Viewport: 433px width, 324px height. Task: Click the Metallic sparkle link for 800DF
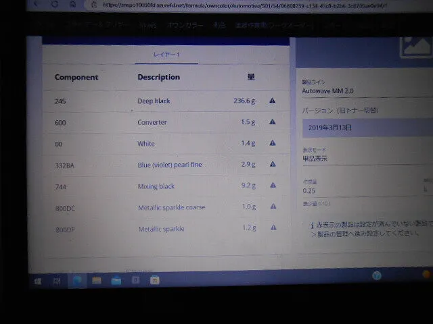(161, 230)
